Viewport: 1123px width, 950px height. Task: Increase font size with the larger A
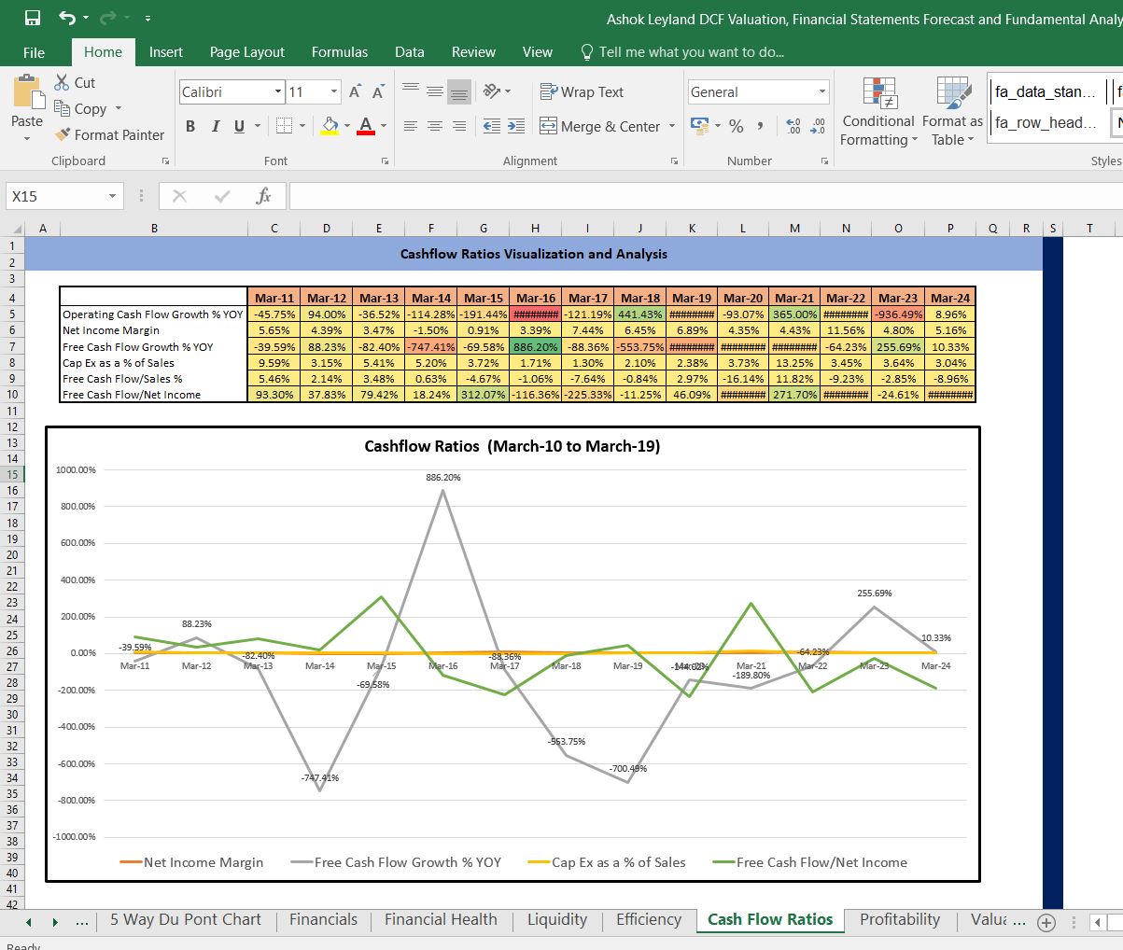tap(356, 91)
